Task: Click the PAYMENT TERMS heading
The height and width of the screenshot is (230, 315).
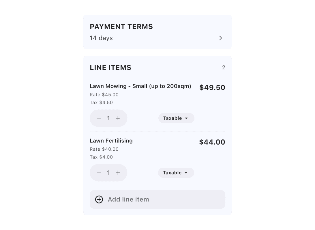Action: [121, 27]
